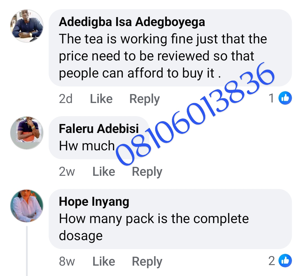Screen dimensions: 302x276
Task: Click the like reaction icon on Adedigba's comment
Action: [x=286, y=98]
